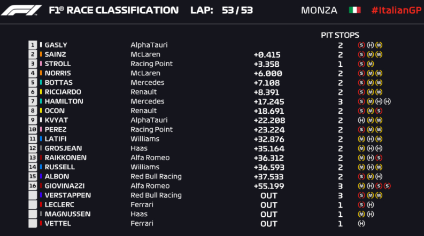The height and width of the screenshot is (236, 424).
Task: Click position number 1 box
Action: (x=33, y=45)
